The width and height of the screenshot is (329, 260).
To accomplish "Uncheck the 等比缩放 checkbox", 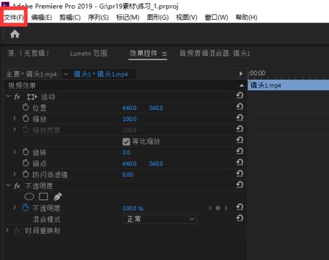I will pyautogui.click(x=126, y=142).
